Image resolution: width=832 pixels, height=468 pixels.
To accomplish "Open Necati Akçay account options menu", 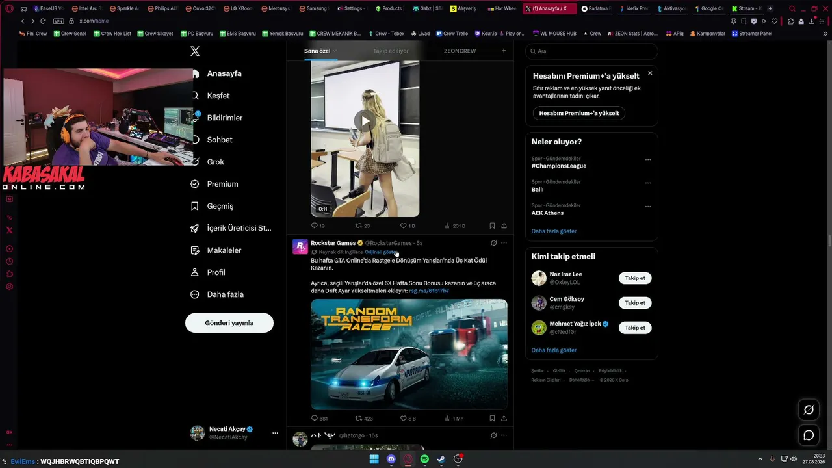I will point(275,433).
